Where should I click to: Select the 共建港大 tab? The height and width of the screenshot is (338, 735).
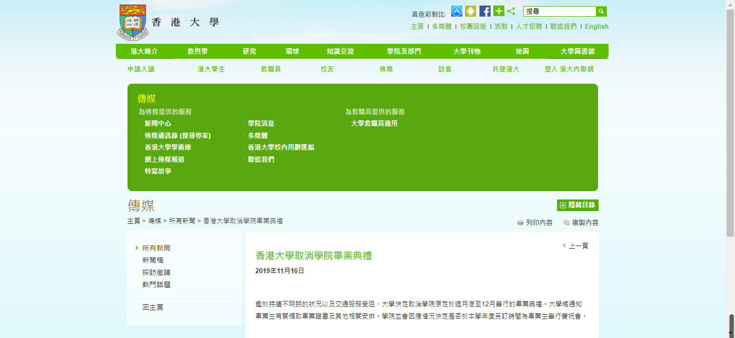click(506, 69)
